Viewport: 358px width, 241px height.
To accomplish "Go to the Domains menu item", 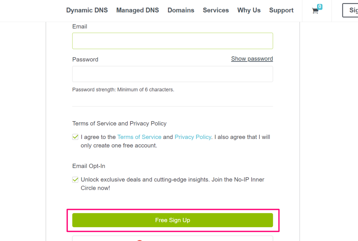I will (x=181, y=10).
